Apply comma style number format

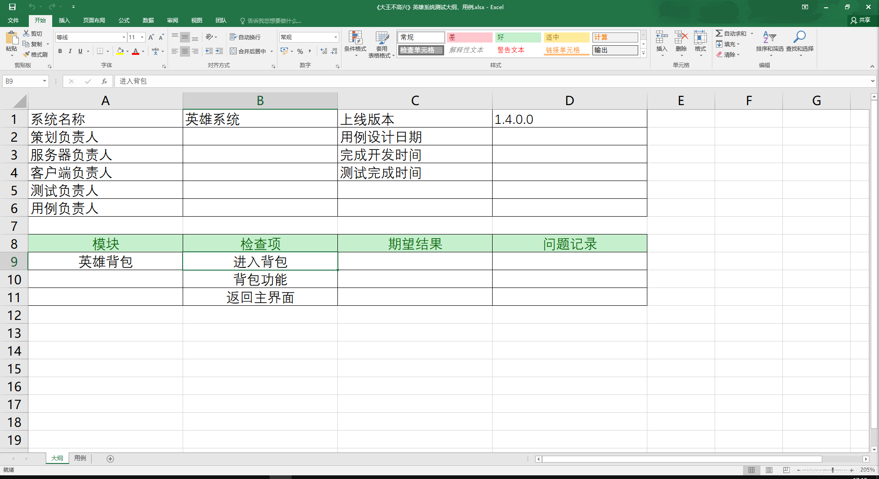point(310,51)
